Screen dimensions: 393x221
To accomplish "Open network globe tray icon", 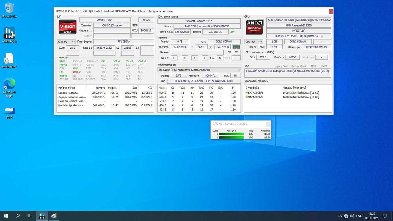I will pos(346,216).
